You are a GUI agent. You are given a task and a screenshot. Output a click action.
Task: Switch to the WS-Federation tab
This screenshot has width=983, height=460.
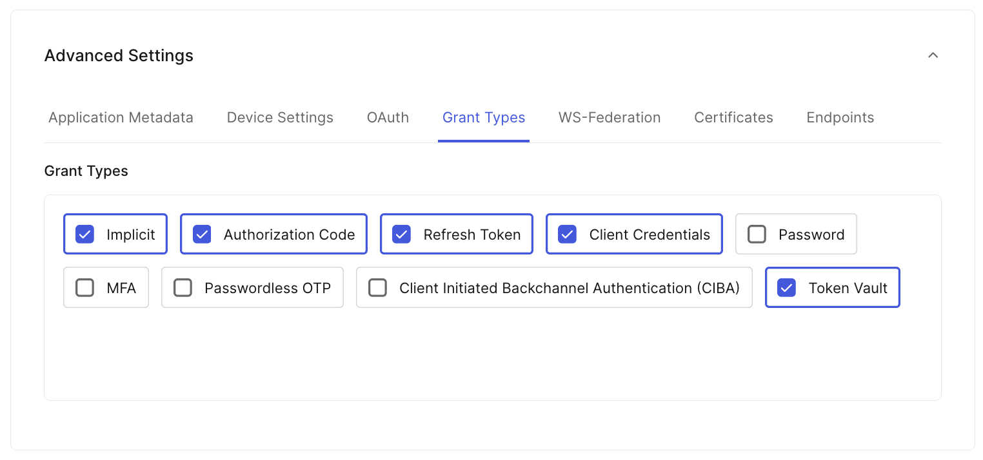click(x=609, y=117)
